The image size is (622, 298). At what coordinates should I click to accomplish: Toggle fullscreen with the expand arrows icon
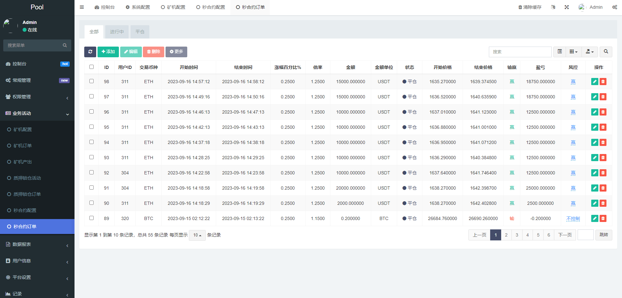tap(567, 7)
